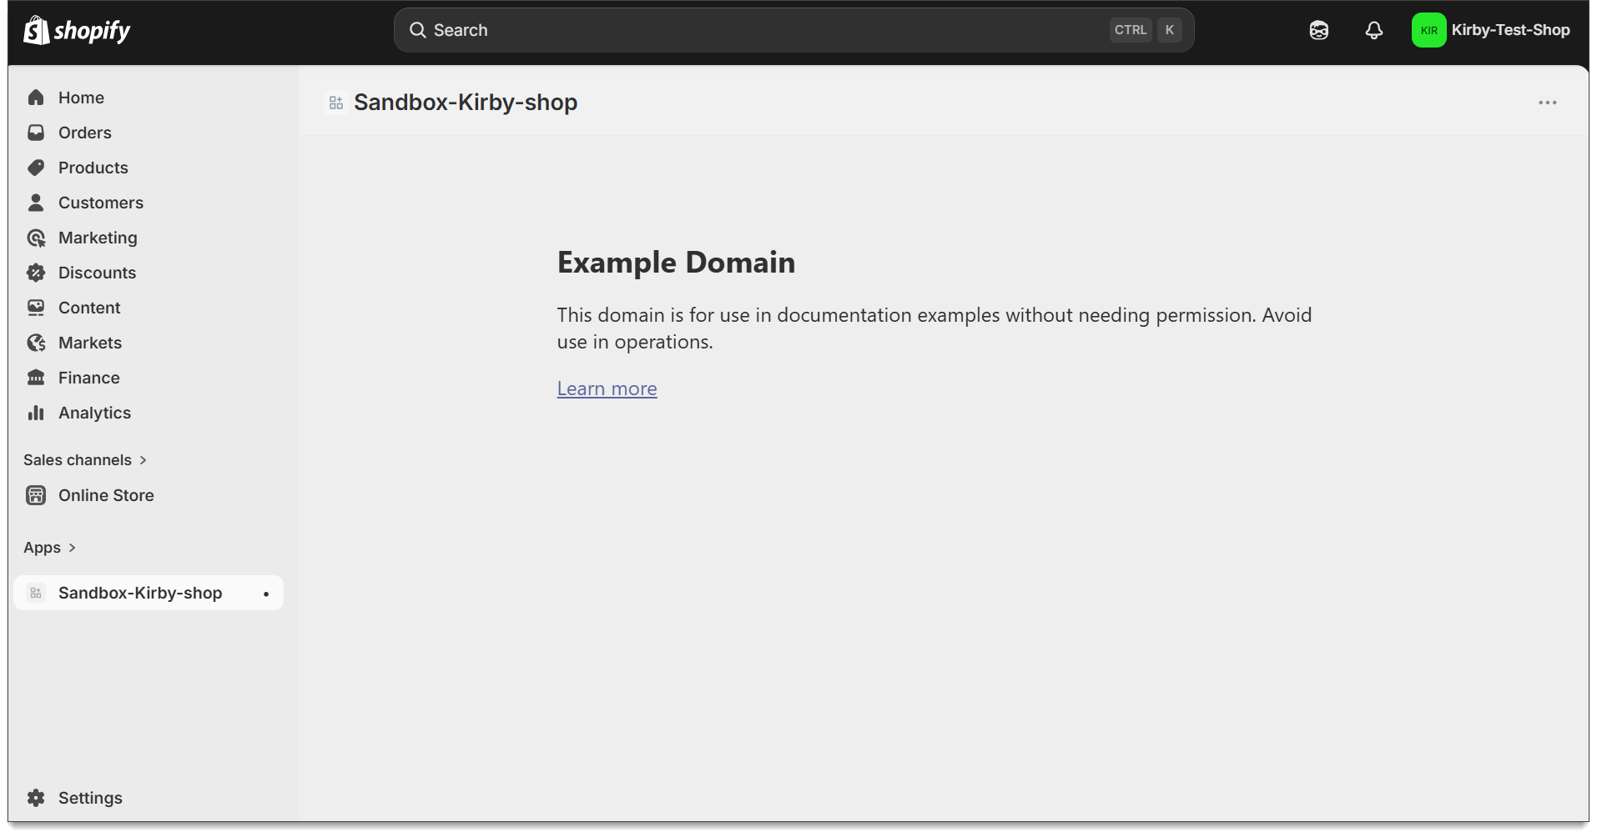Click the Customers person icon
The height and width of the screenshot is (837, 1597).
point(36,203)
